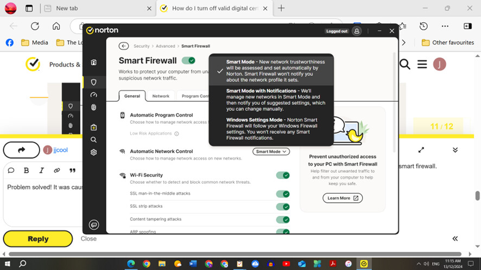Click the Low Risk Applications info icon
481x270 pixels.
pos(176,133)
